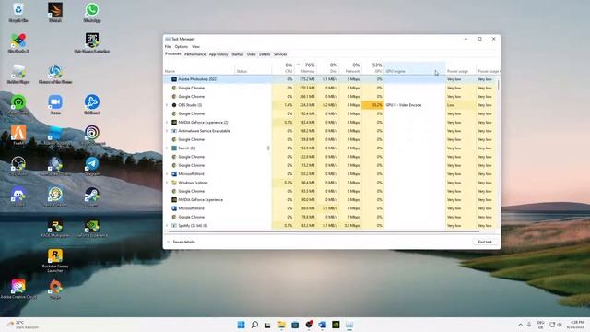Open the Adobe Creative Cloud shortcut

point(18,289)
